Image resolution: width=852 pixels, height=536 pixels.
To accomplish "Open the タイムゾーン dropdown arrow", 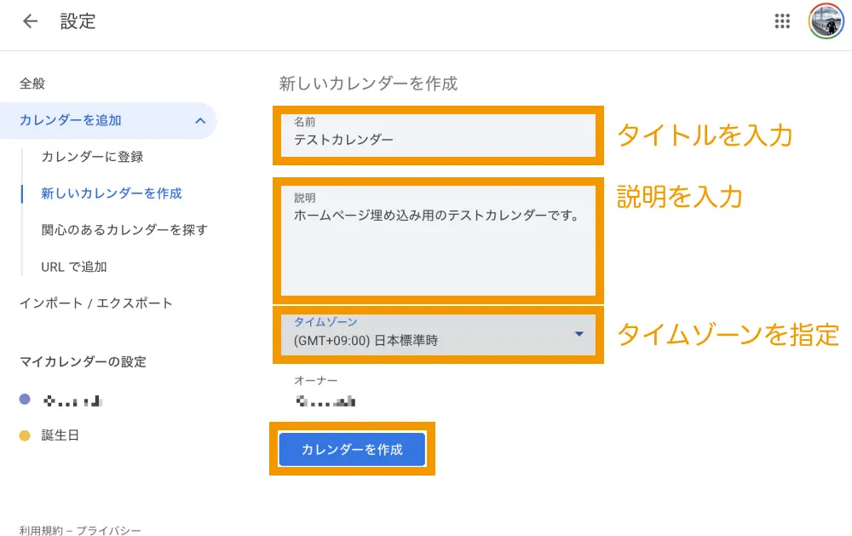I will click(579, 334).
